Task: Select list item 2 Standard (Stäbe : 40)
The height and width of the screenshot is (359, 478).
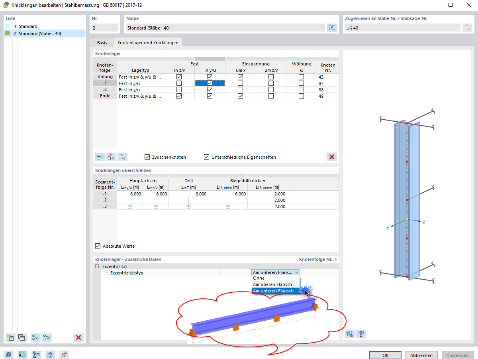Action: click(45, 34)
